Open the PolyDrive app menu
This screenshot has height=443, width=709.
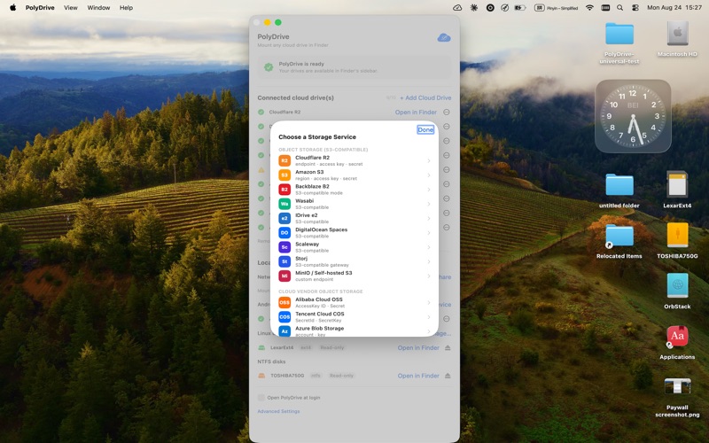click(40, 7)
